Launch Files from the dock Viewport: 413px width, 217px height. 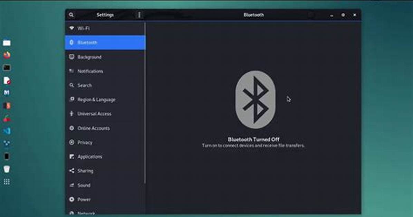7,43
